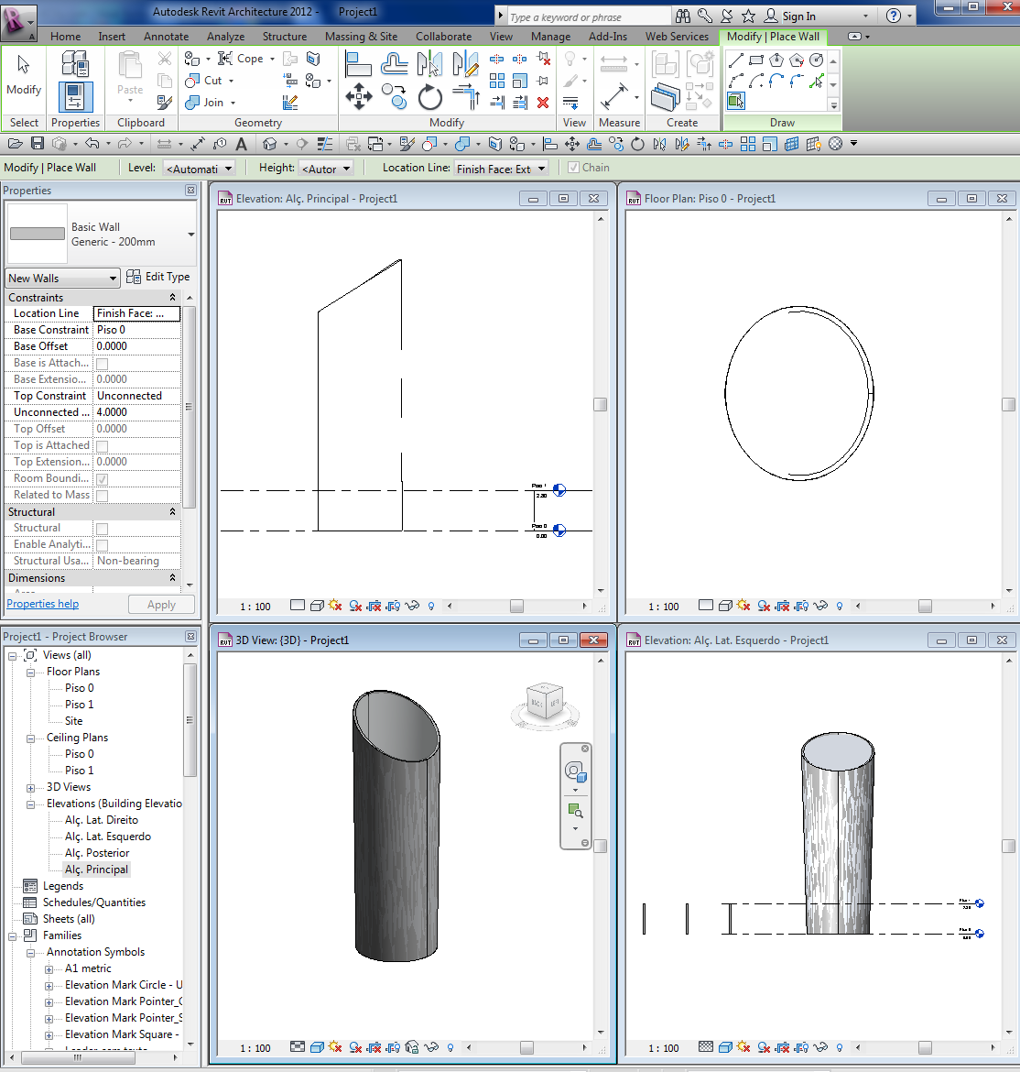Expand the 3D Views tree node
This screenshot has height=1072, width=1020.
point(30,788)
